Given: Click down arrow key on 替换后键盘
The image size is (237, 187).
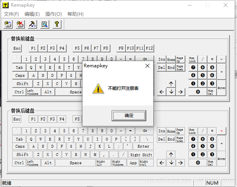Looking at the screenshot, I should coord(171,163).
